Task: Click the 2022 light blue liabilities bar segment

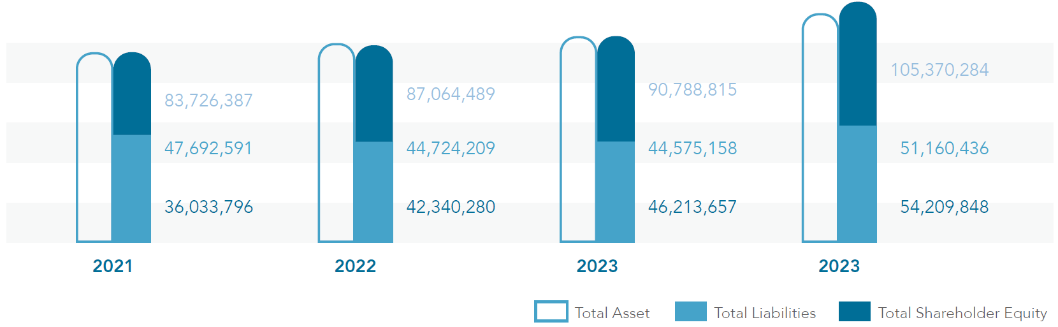Action: coord(374,191)
